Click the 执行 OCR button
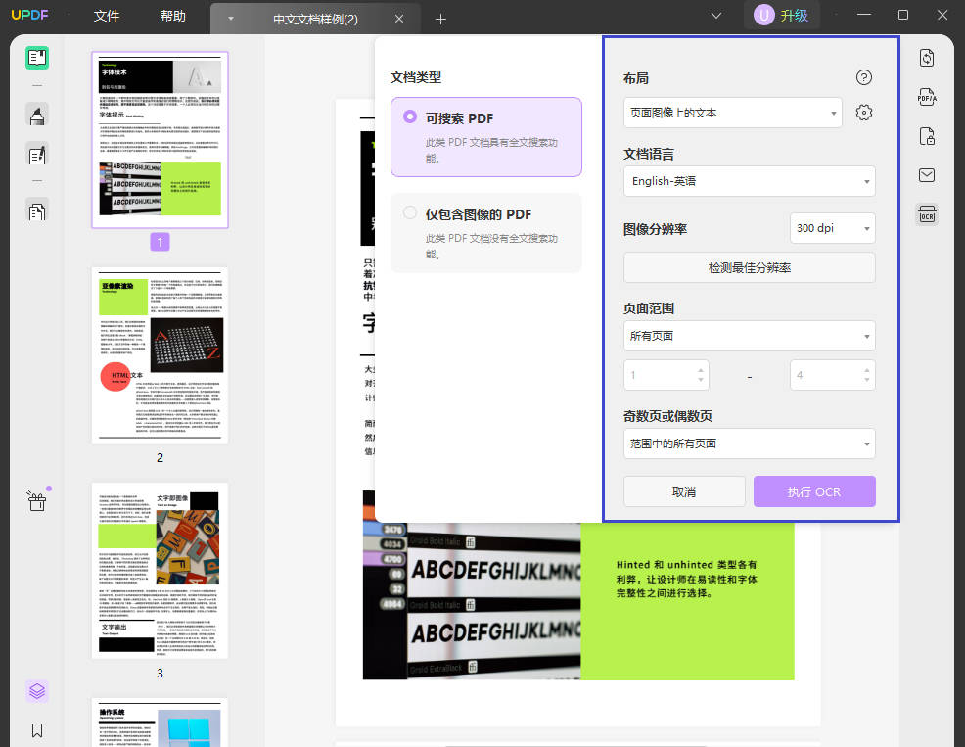 pyautogui.click(x=814, y=491)
